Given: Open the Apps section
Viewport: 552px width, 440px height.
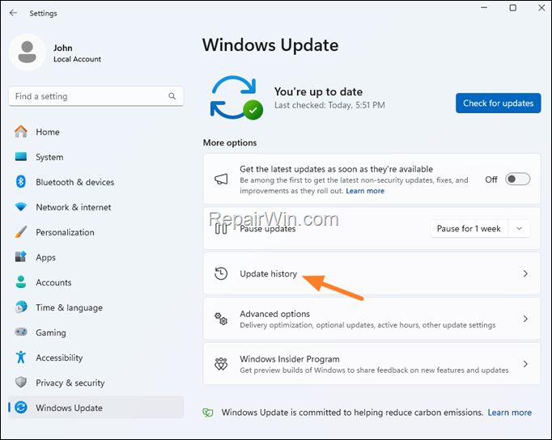Looking at the screenshot, I should pyautogui.click(x=96, y=257).
